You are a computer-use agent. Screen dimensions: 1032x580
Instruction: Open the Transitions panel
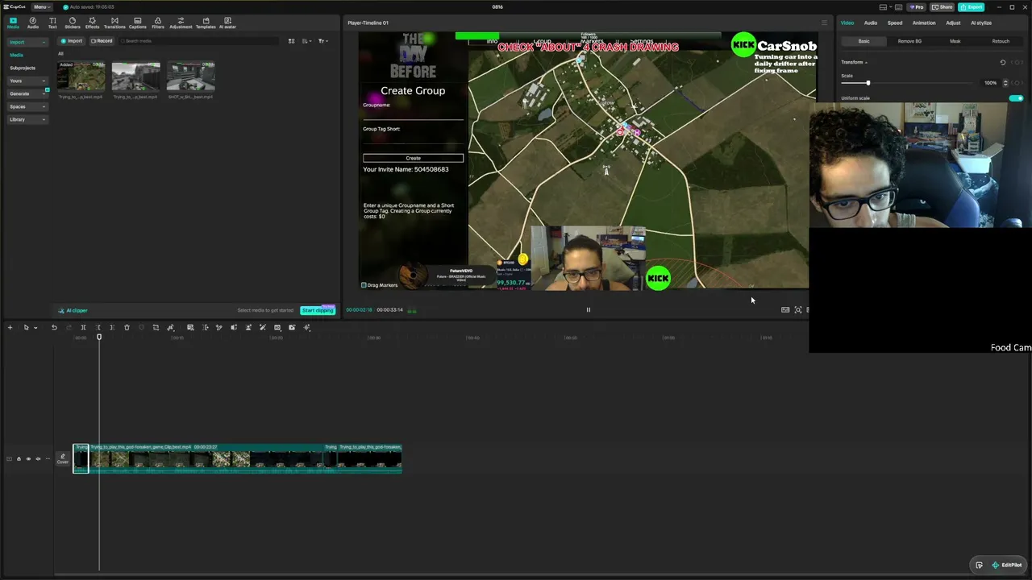pyautogui.click(x=114, y=23)
